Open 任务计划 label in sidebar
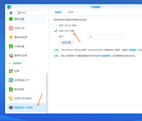This screenshot has height=121, width=142. pyautogui.click(x=19, y=28)
